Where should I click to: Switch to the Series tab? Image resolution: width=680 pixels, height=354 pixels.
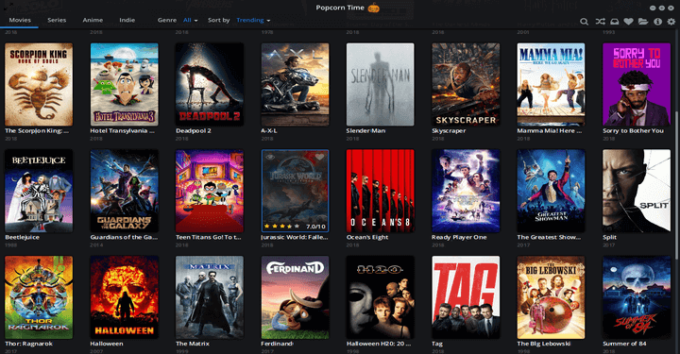(57, 20)
